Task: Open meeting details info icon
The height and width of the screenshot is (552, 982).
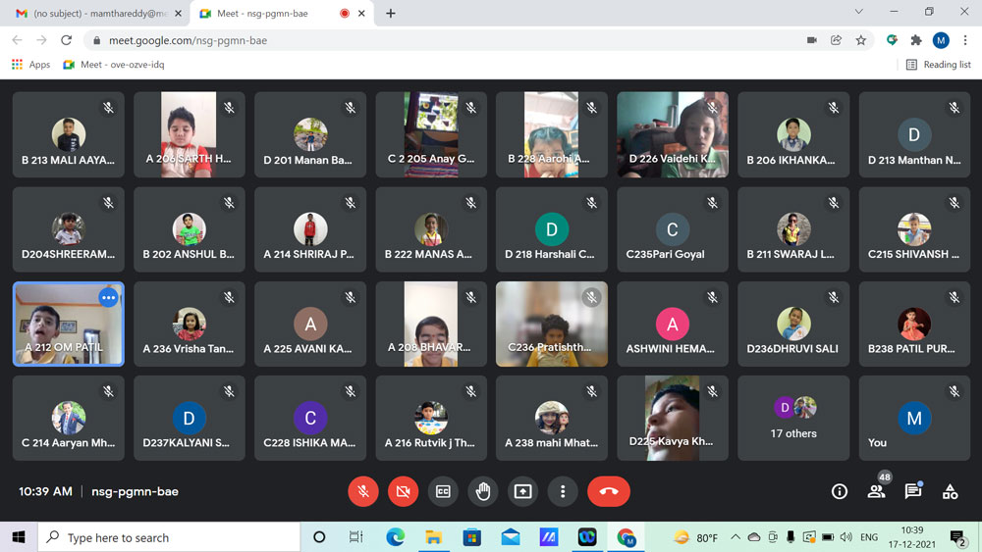Action: [x=840, y=491]
